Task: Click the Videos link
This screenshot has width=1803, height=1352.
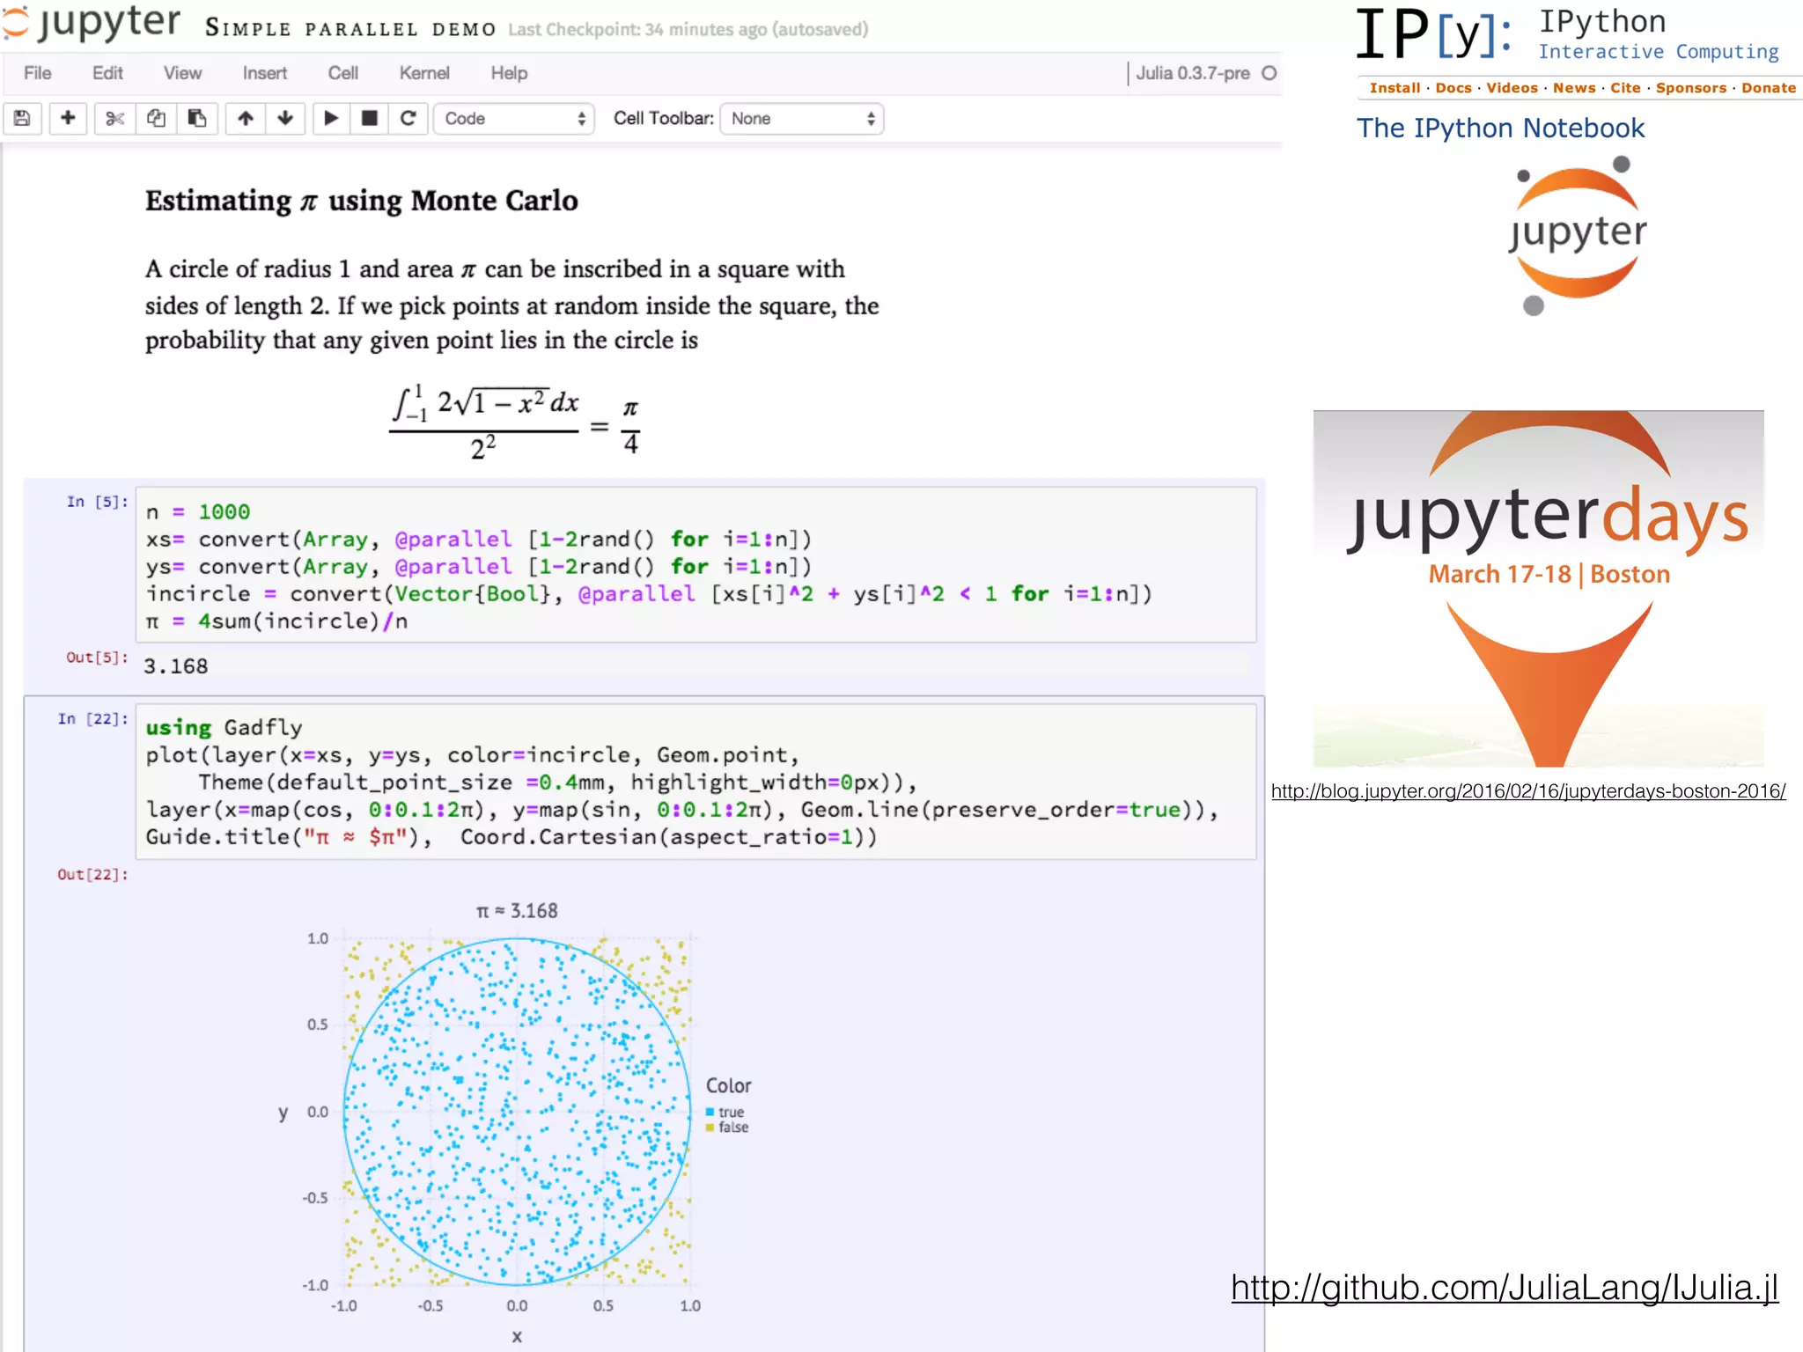Action: tap(1512, 88)
